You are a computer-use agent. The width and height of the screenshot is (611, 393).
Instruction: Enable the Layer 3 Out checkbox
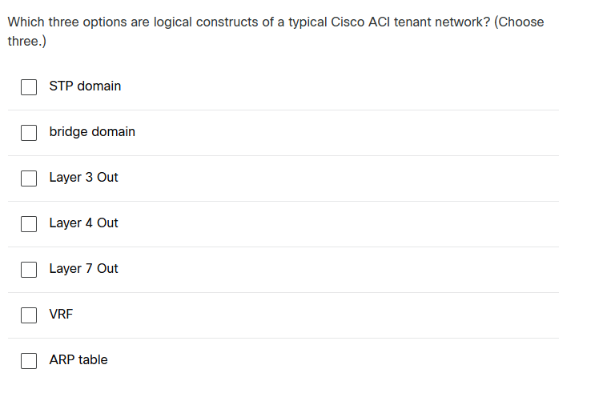pyautogui.click(x=29, y=178)
